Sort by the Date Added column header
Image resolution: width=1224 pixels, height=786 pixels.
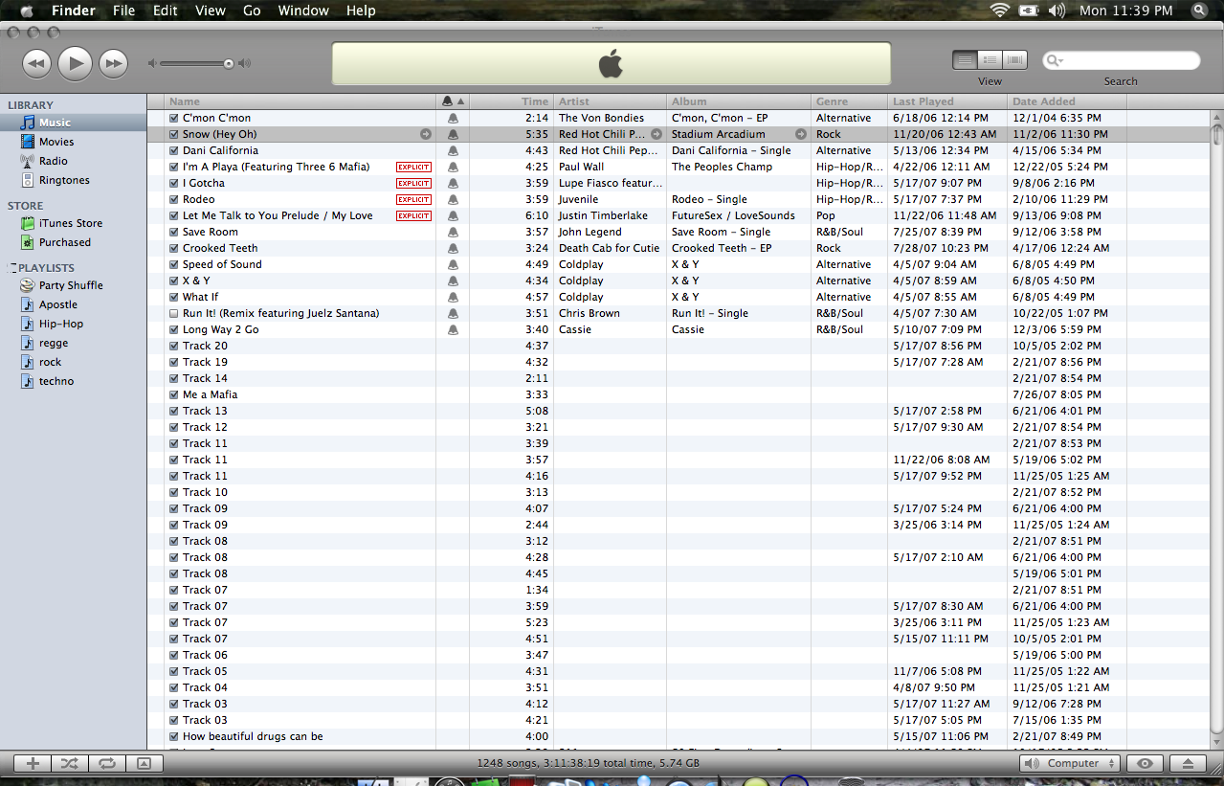[1067, 101]
